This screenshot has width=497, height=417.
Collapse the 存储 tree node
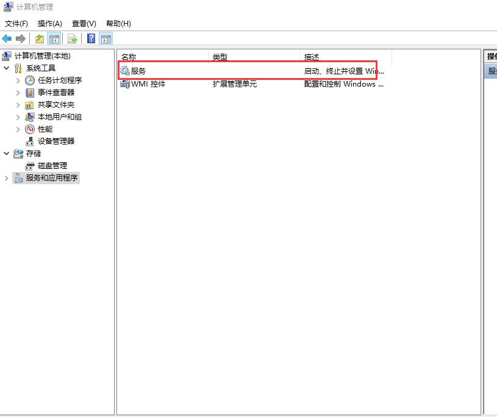click(6, 153)
